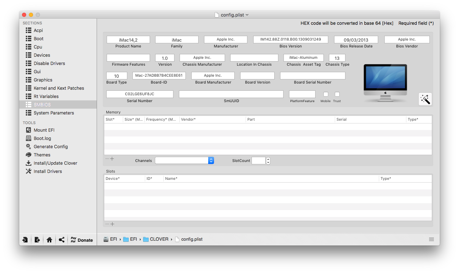Add a new slot entry with plus icon

point(112,224)
